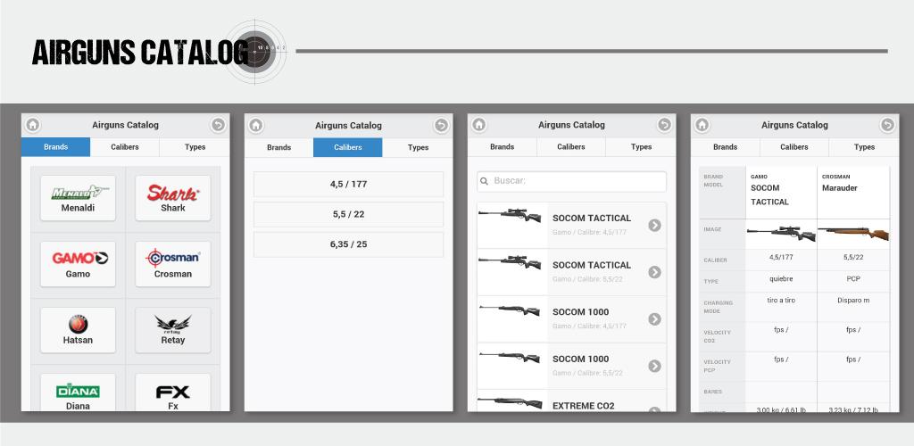Click home icon in comparison table screen

702,125
